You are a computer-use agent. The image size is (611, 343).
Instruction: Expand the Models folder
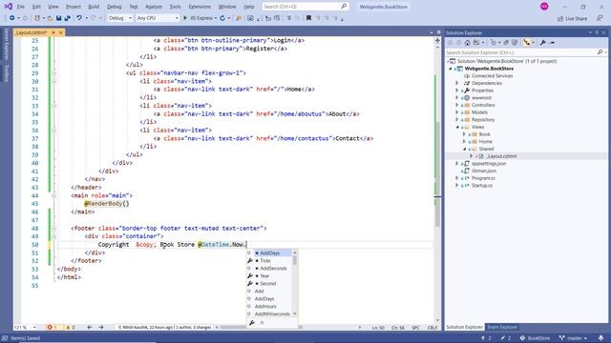click(x=457, y=112)
